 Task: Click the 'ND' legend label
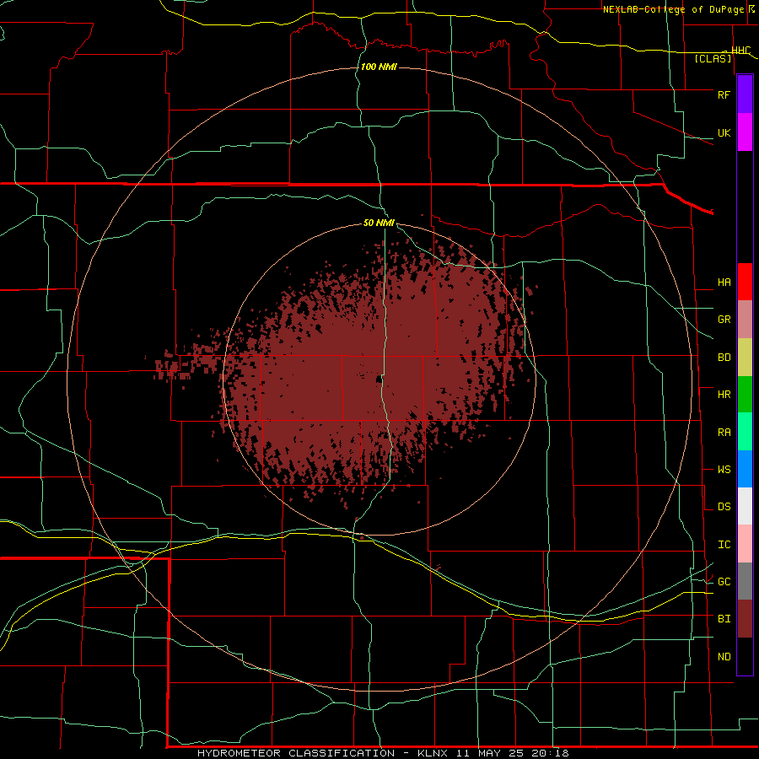point(724,657)
